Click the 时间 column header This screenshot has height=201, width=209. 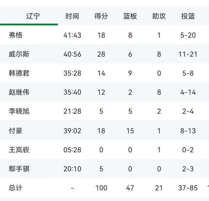[72, 16]
